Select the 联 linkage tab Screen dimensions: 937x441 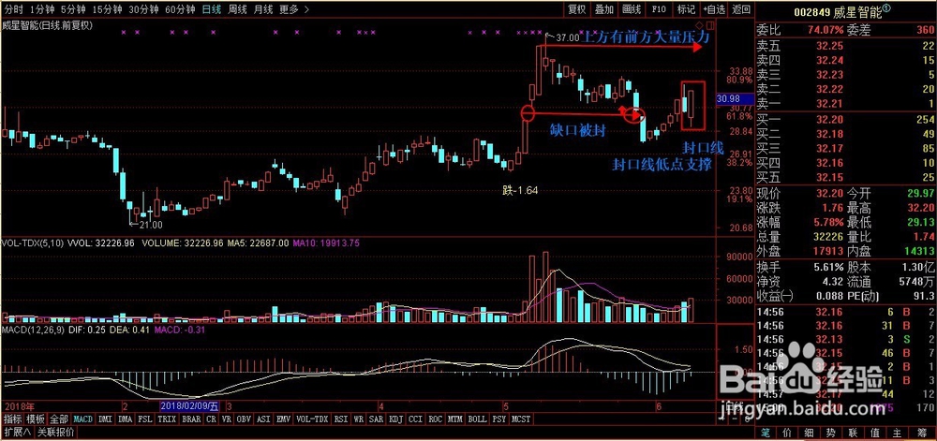855,432
